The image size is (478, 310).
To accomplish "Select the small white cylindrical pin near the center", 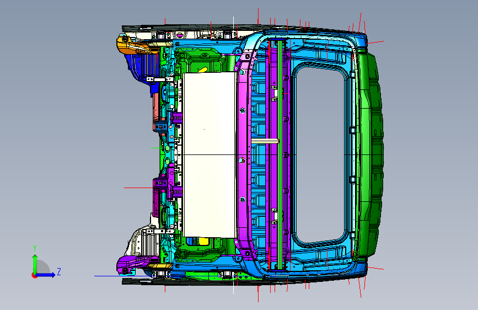I will click(265, 141).
